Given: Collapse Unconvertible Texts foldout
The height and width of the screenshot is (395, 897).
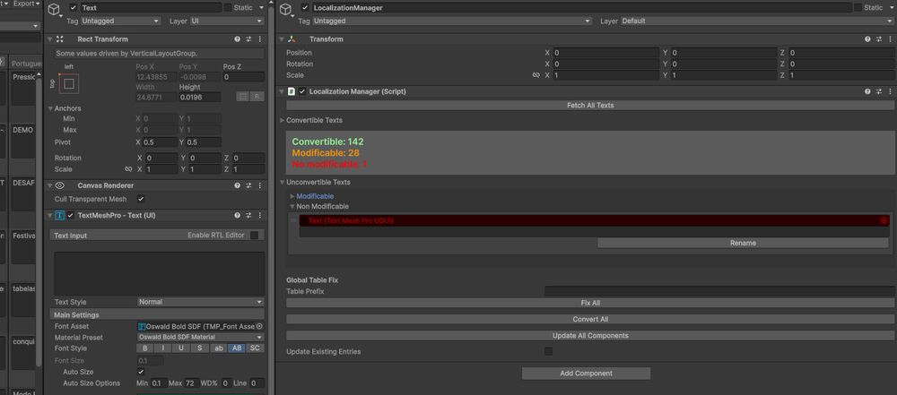Looking at the screenshot, I should [282, 183].
